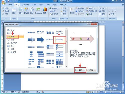Image resolution: width=125 pixels, height=94 pixels.
Task: Open the Footer (页脚) dropdown
Action: pyautogui.click(x=64, y=11)
